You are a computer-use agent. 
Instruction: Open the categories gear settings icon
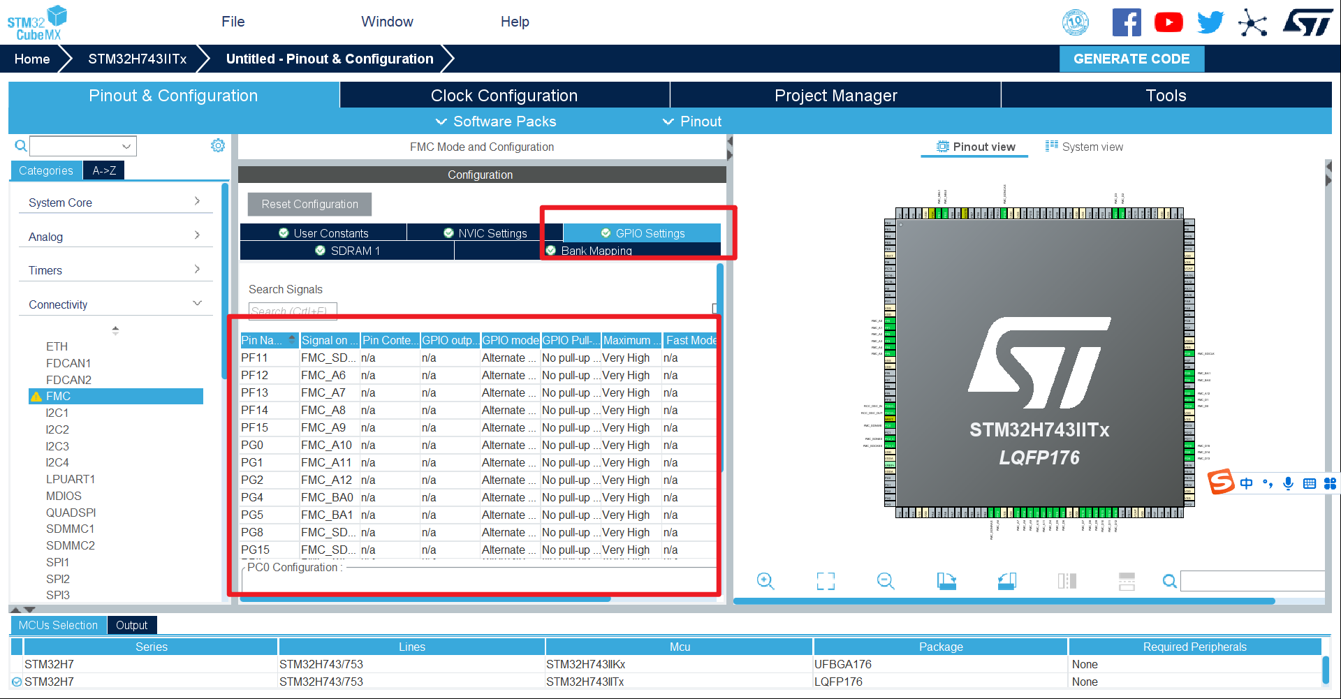[218, 145]
